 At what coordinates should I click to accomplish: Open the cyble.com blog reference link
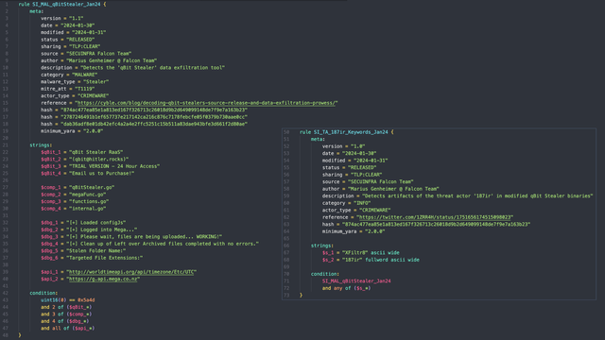[207, 103]
